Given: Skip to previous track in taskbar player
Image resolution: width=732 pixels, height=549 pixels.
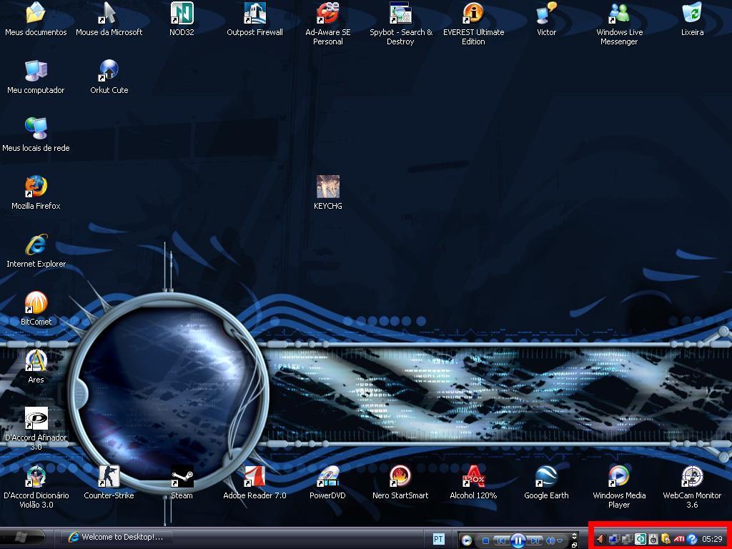Looking at the screenshot, I should (501, 541).
